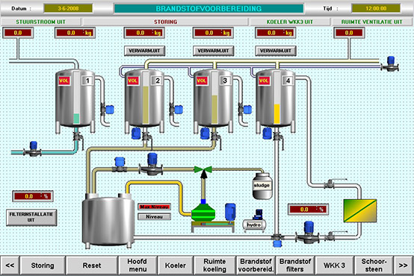
Task: Open the Storing alarm page
Action: 43,266
